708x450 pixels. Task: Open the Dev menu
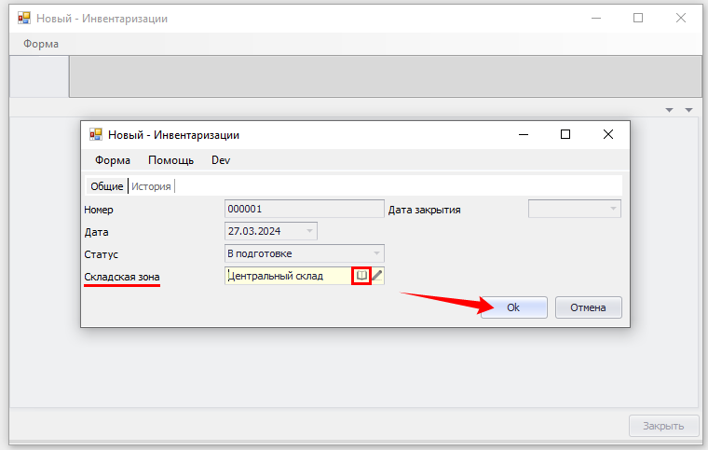tap(221, 160)
